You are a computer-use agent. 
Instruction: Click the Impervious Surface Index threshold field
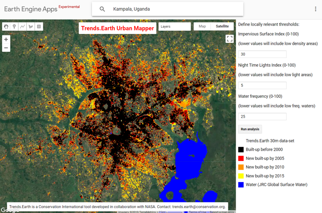262,54
